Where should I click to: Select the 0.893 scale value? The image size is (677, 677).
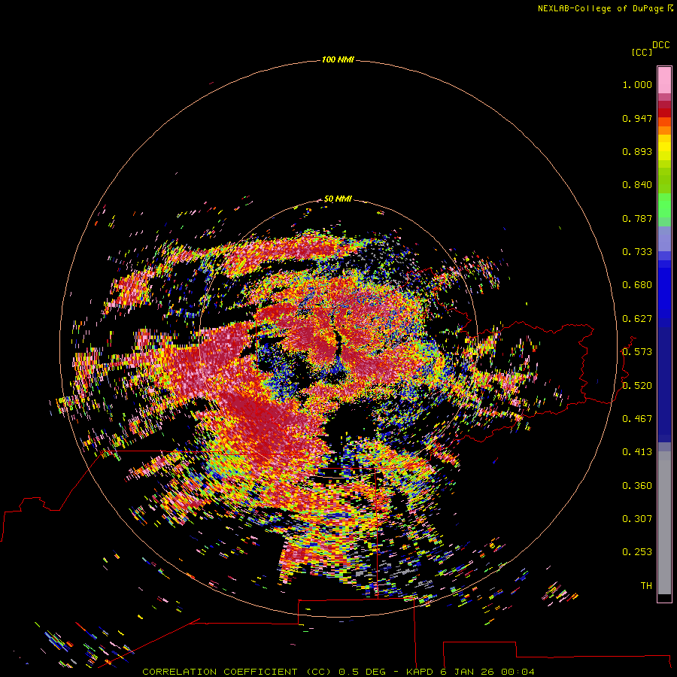pyautogui.click(x=637, y=151)
